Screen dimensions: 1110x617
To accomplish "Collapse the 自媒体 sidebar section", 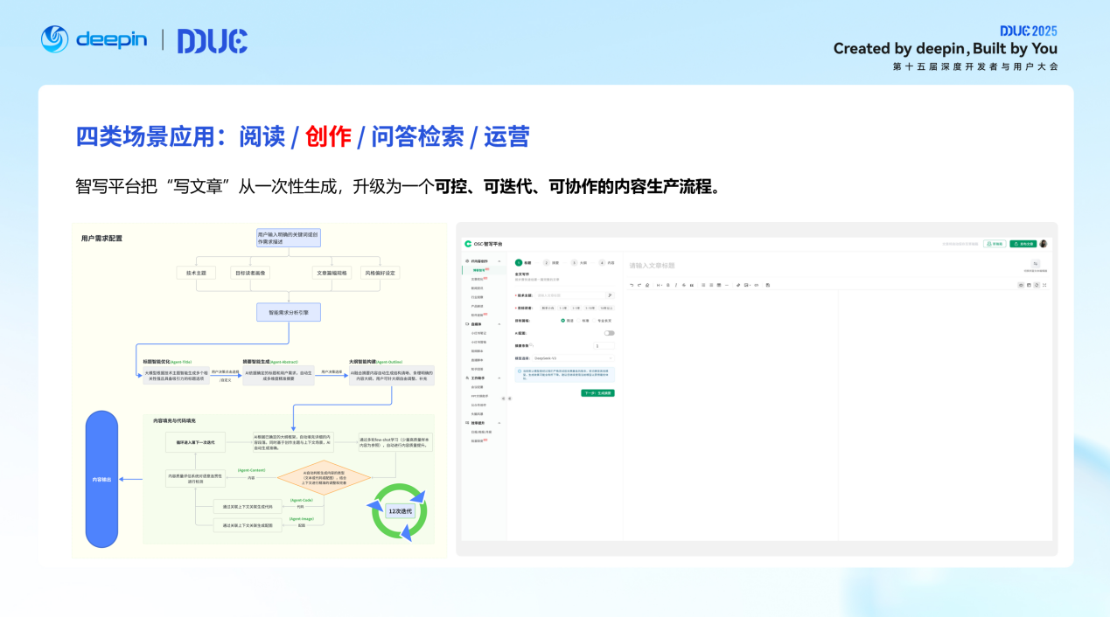I will point(499,324).
